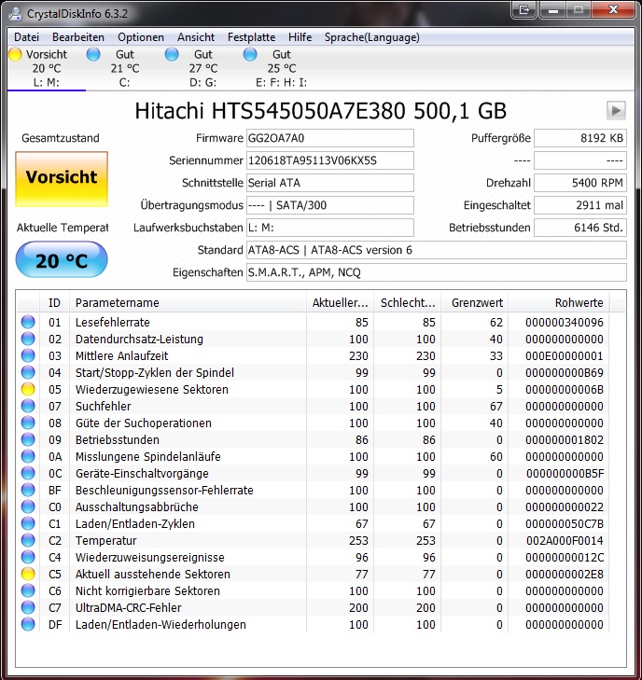Viewport: 642px width, 680px height.
Task: Click blue icon for Misslungene Spindelanläufe
Action: click(28, 456)
